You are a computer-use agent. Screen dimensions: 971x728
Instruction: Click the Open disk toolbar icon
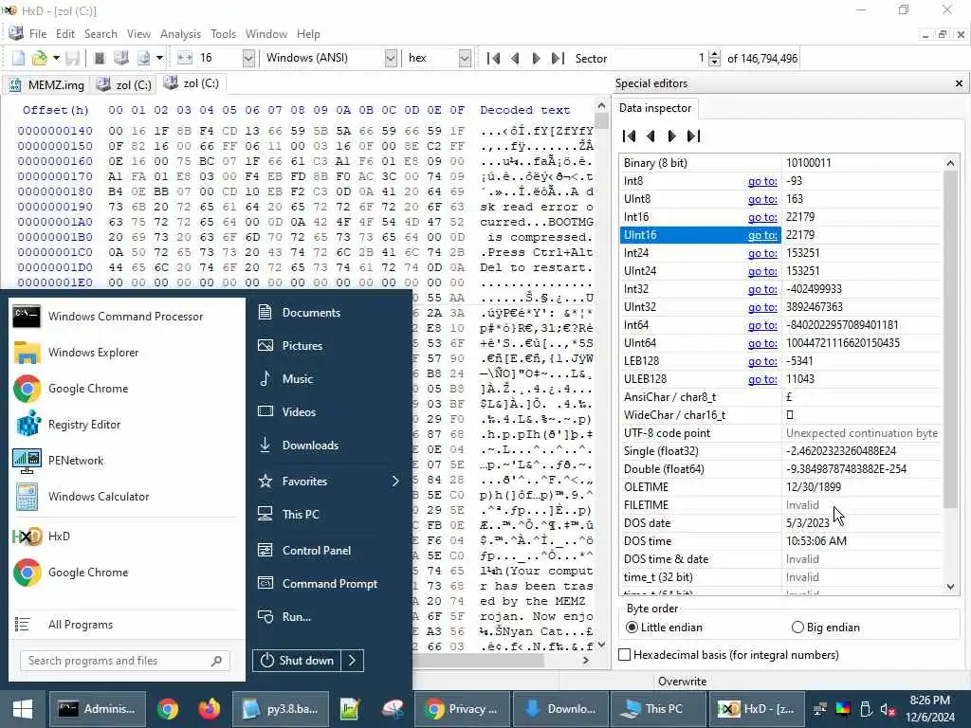(x=121, y=58)
